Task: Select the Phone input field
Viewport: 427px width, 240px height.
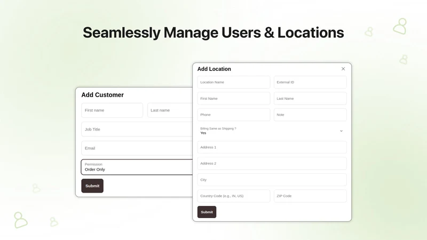Action: 234,115
